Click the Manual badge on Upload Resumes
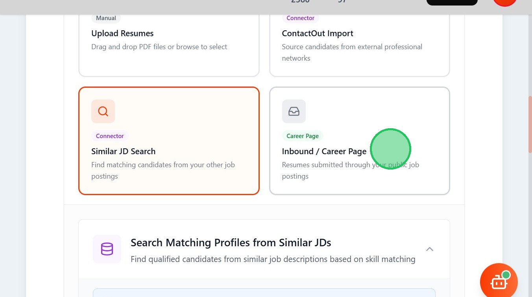 tap(106, 18)
